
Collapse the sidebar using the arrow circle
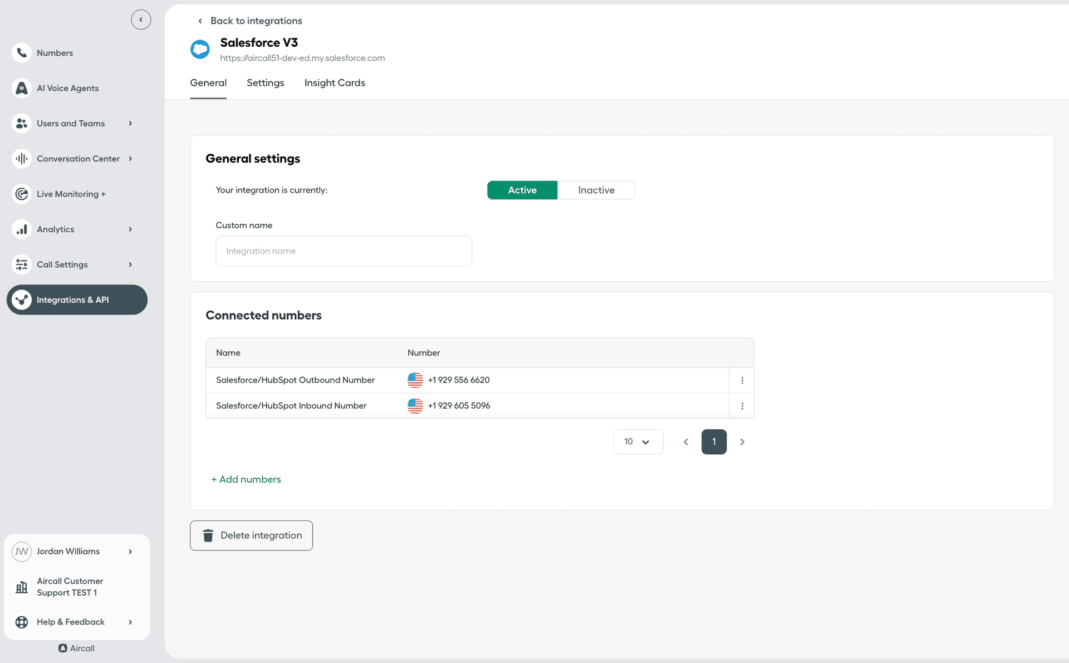click(141, 19)
